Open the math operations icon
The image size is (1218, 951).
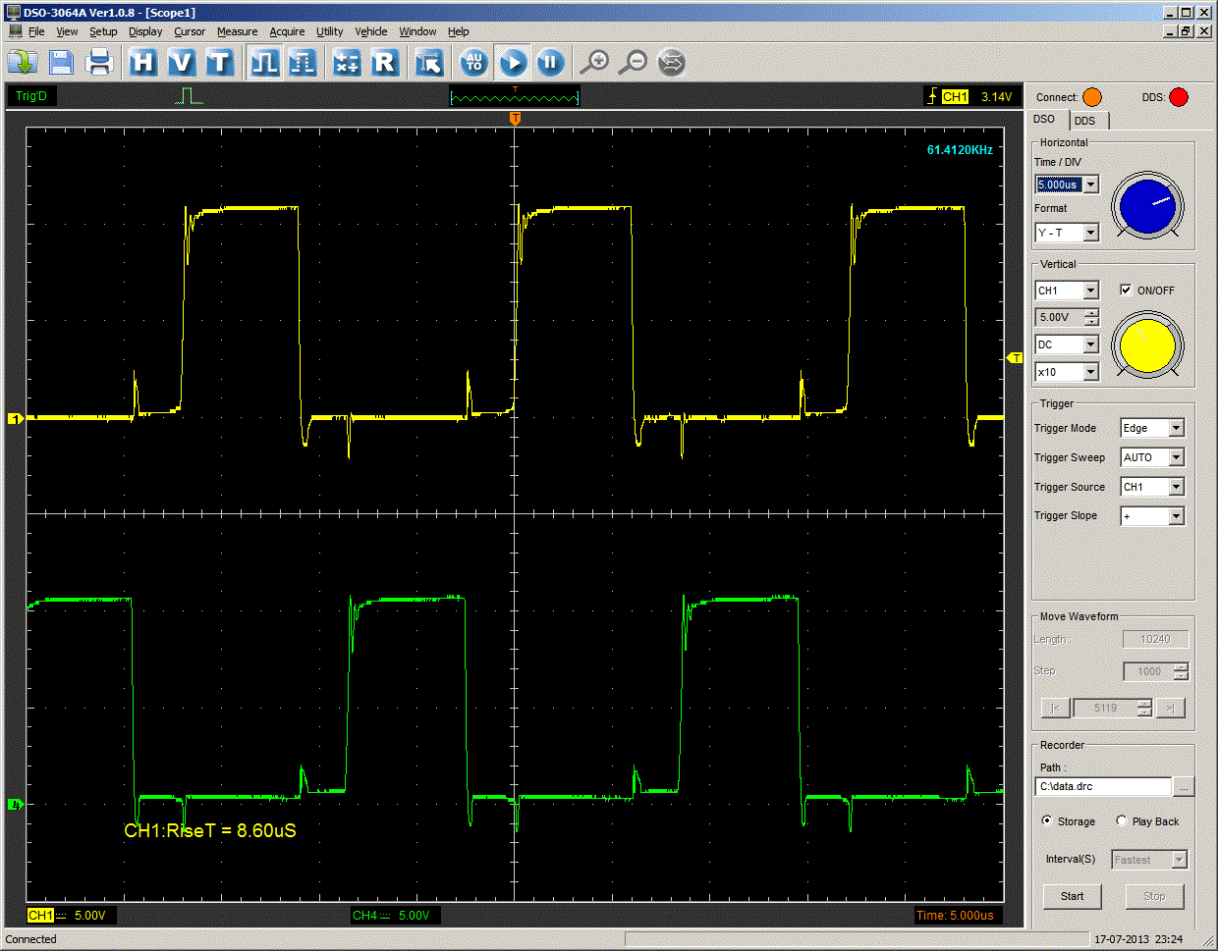point(346,63)
